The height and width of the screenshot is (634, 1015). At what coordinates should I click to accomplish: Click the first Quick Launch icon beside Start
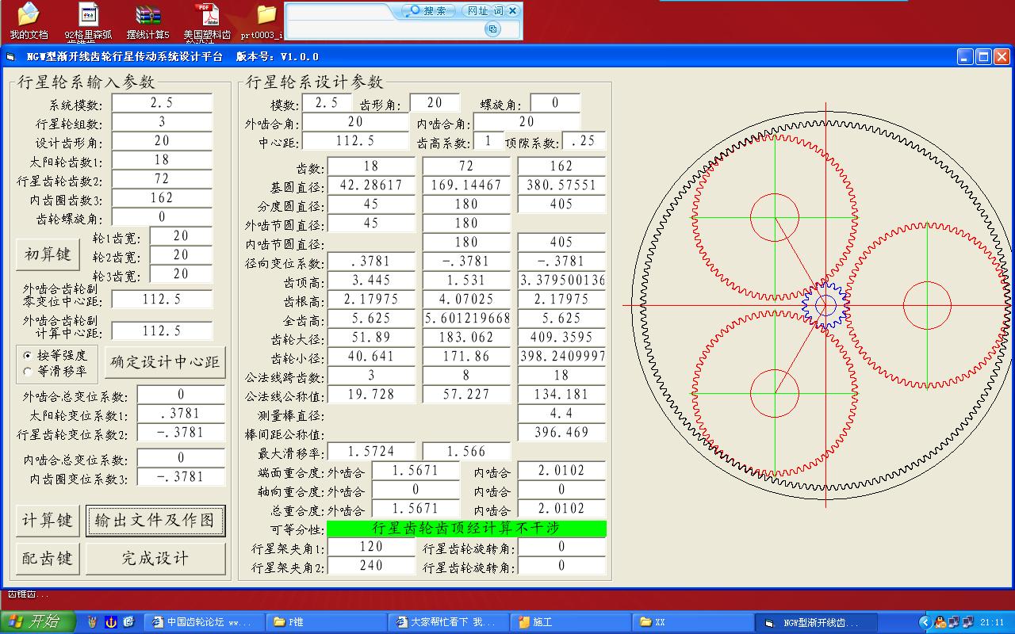click(93, 622)
